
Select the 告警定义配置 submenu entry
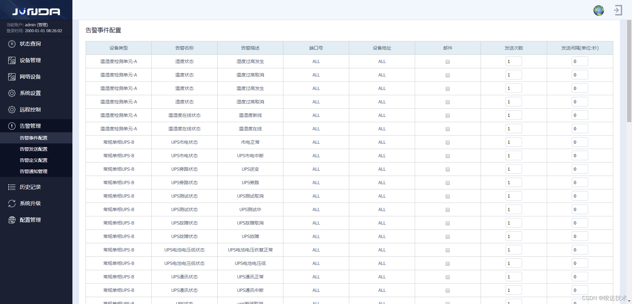click(x=36, y=160)
